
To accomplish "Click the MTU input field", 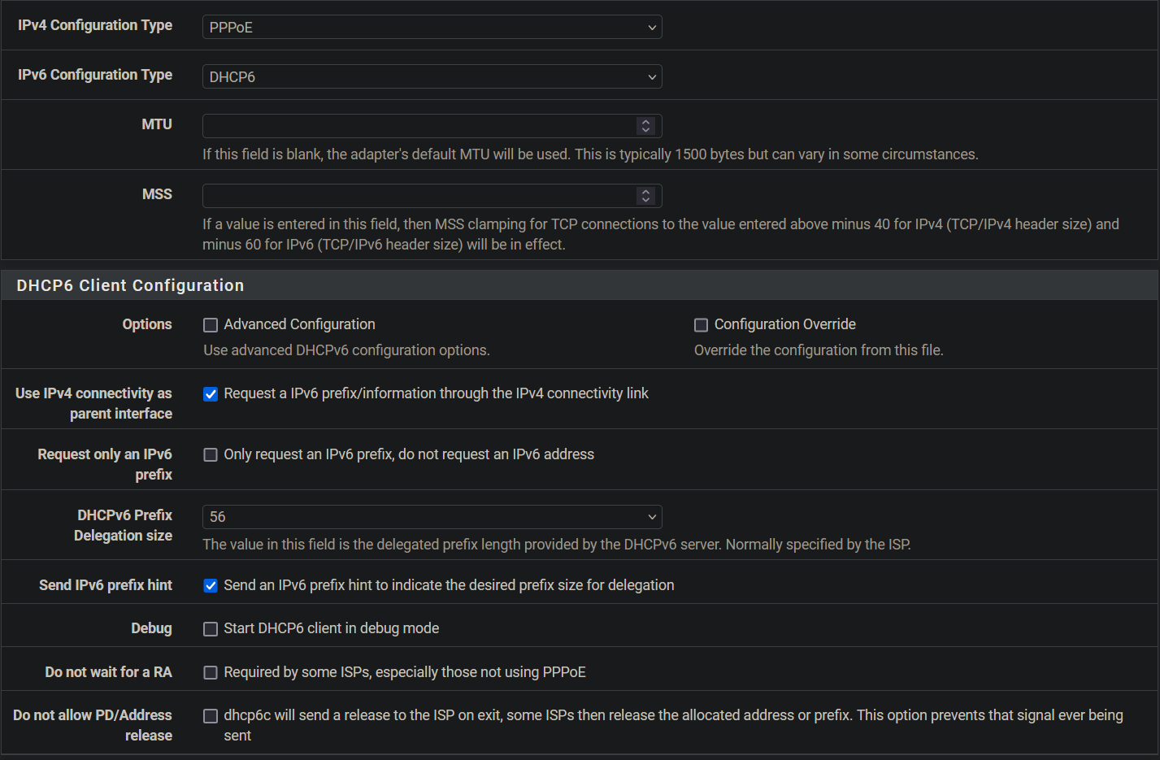I will pos(419,126).
